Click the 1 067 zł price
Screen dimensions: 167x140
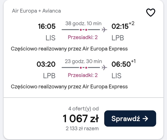[81, 118]
